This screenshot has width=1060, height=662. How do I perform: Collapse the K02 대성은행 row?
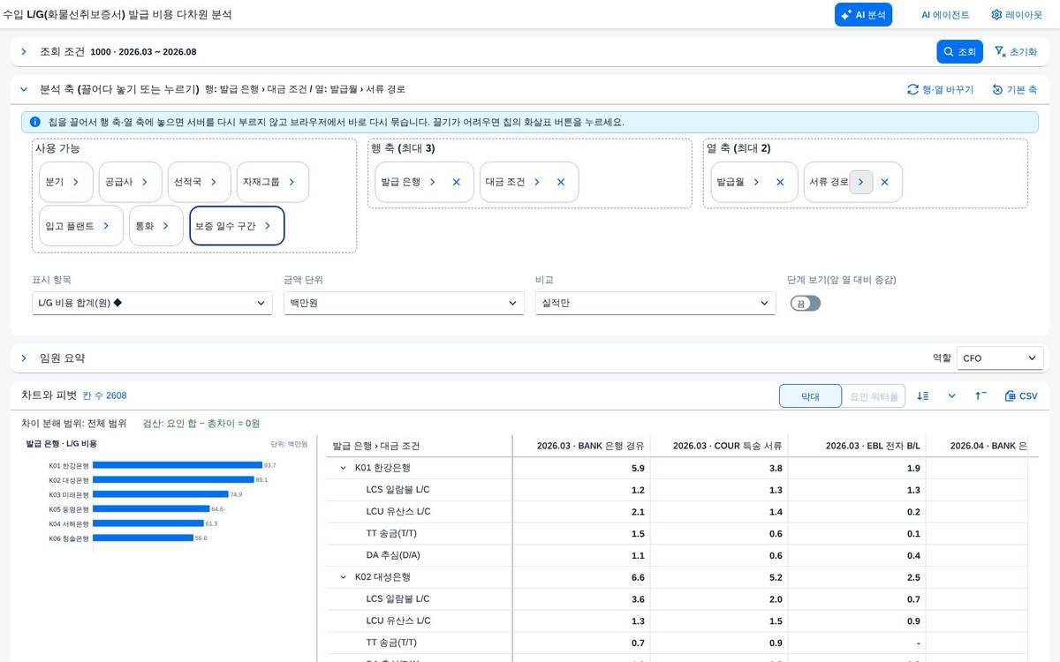point(344,577)
